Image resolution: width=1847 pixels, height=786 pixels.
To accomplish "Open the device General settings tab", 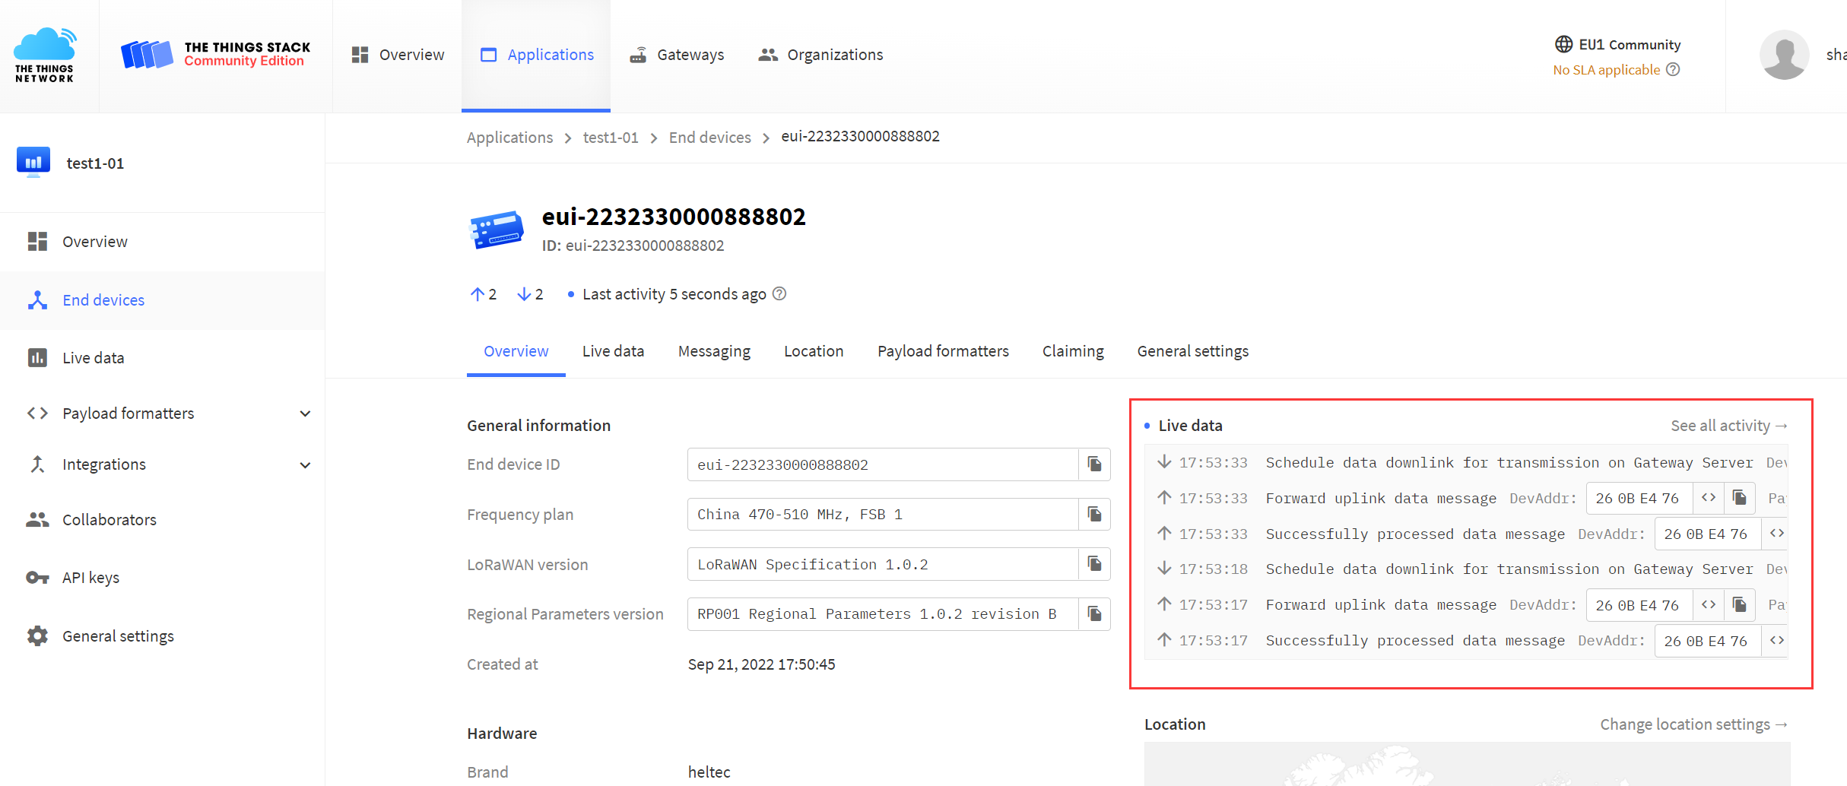I will click(x=1192, y=351).
